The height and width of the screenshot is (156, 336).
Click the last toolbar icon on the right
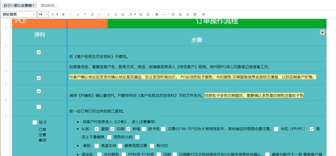tap(204, 14)
